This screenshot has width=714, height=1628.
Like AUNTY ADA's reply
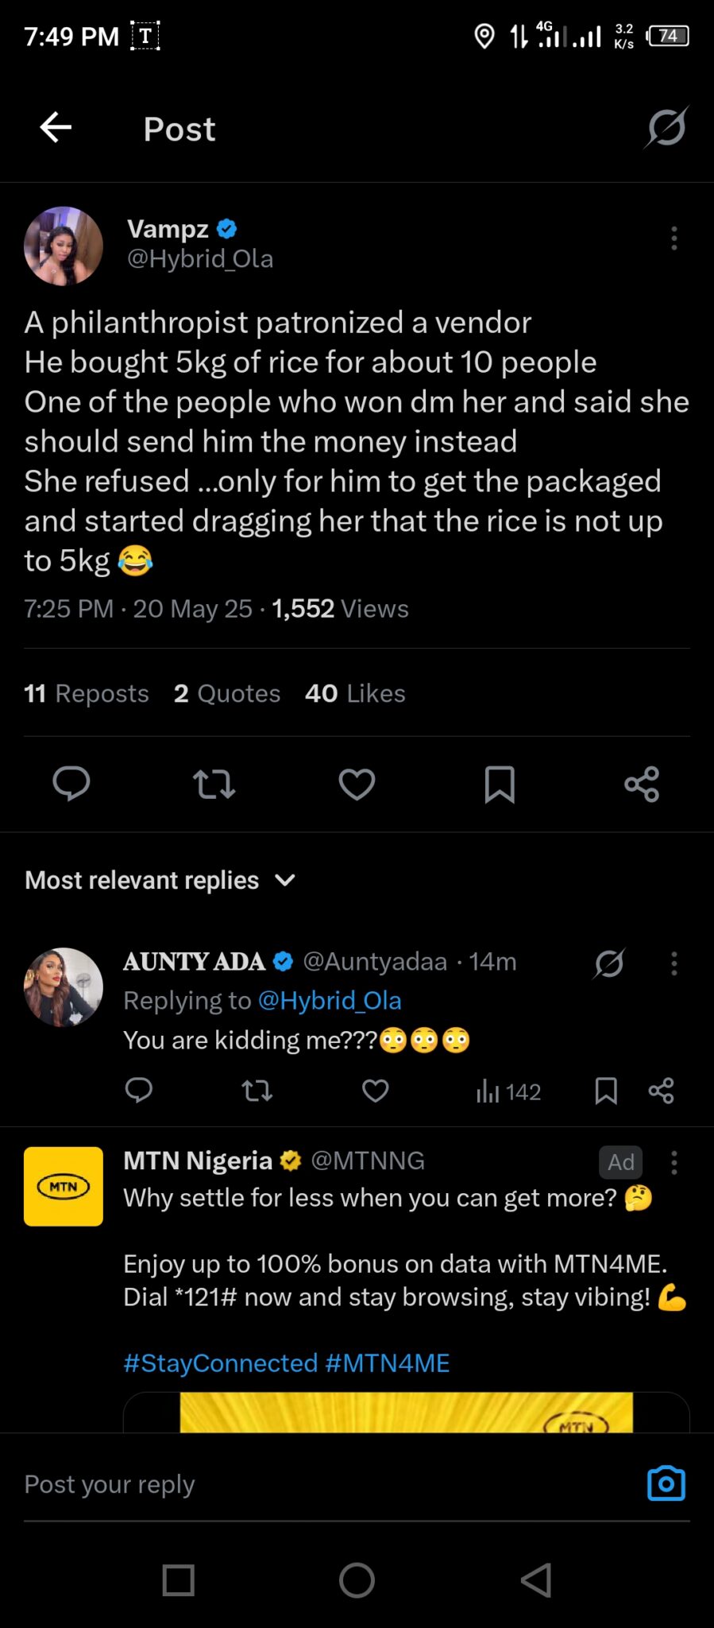376,1091
